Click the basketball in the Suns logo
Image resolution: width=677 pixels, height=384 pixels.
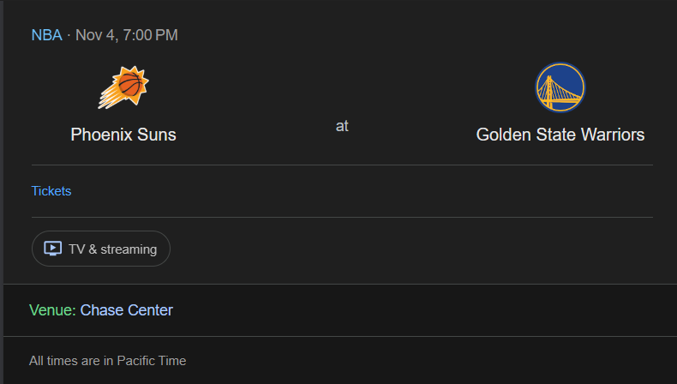(x=129, y=85)
